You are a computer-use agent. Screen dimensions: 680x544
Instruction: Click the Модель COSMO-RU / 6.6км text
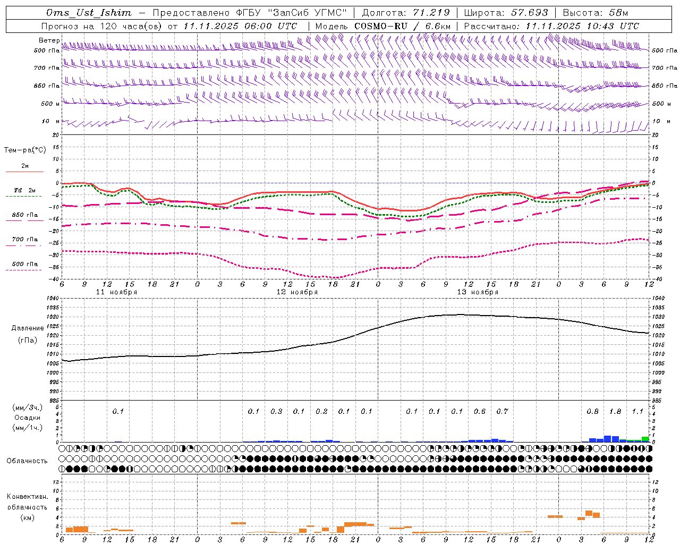click(x=383, y=26)
